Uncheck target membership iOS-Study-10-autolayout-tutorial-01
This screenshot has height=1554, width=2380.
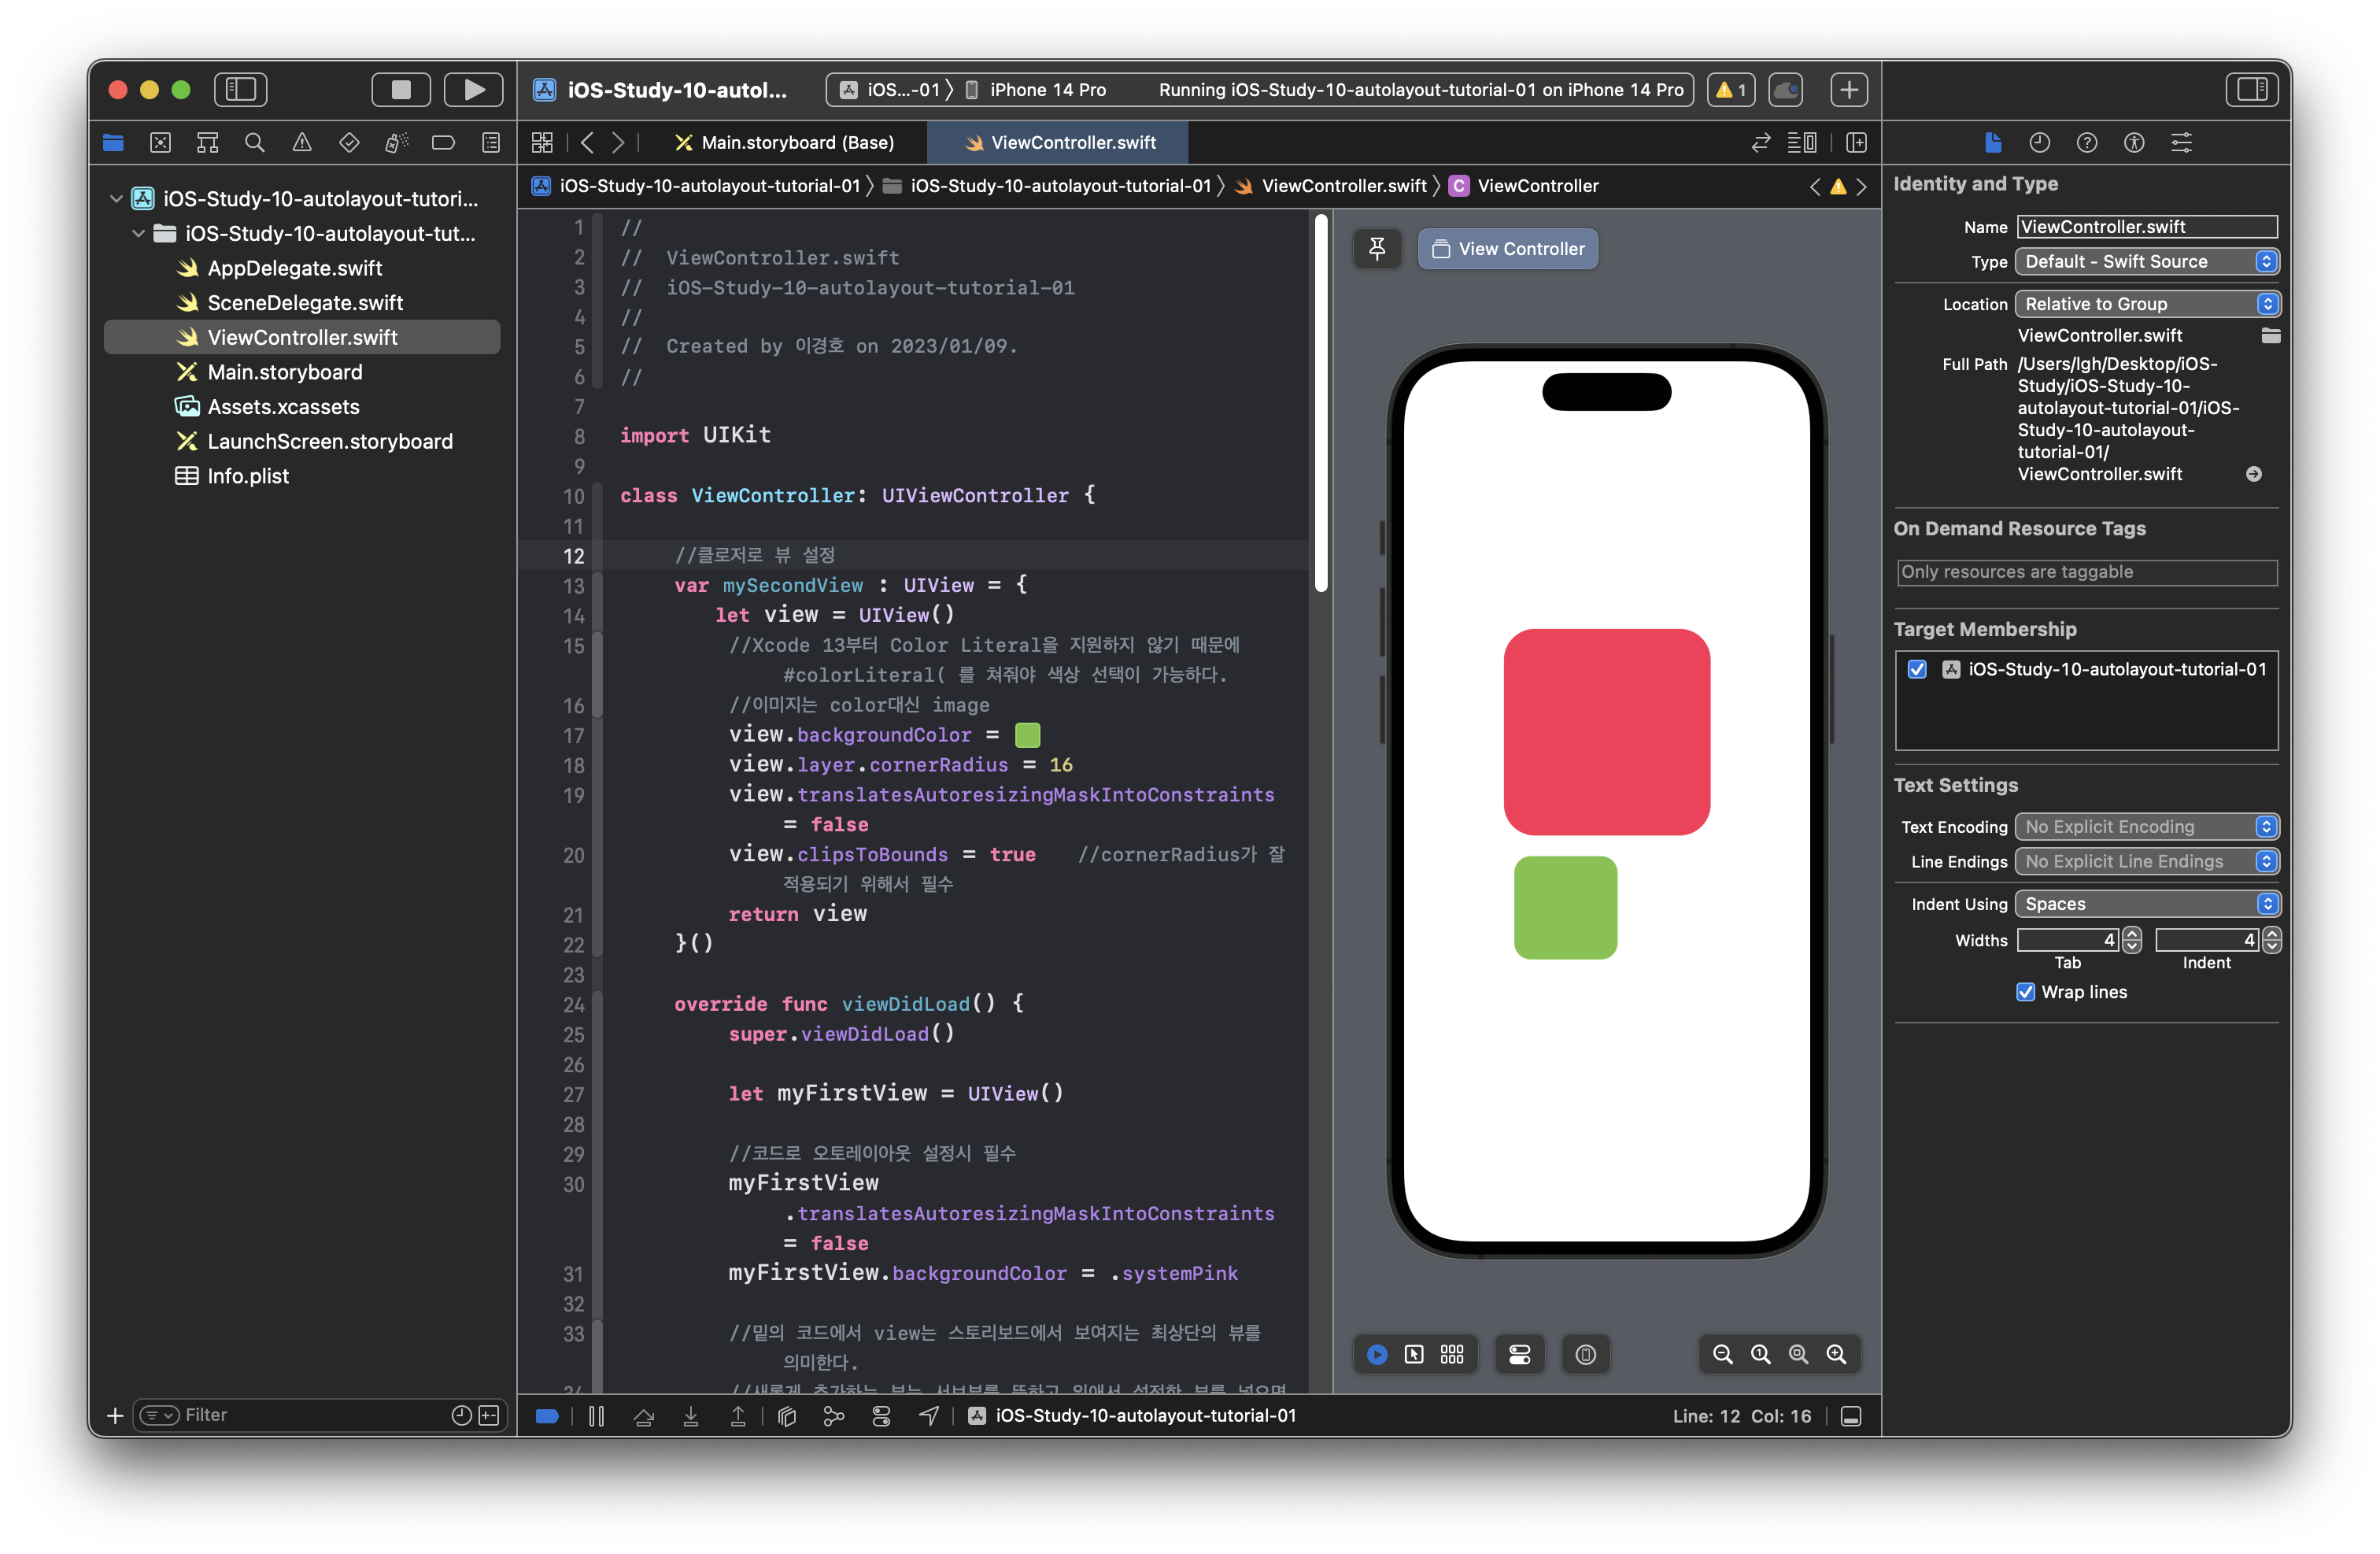click(1917, 670)
